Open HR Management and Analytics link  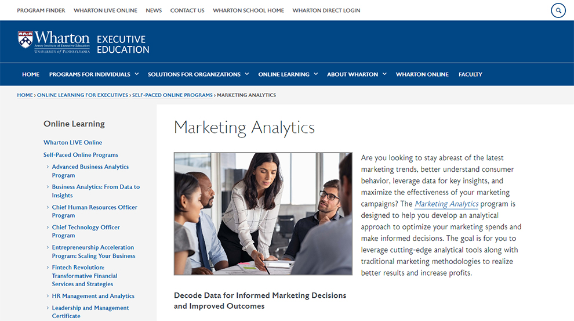(93, 295)
